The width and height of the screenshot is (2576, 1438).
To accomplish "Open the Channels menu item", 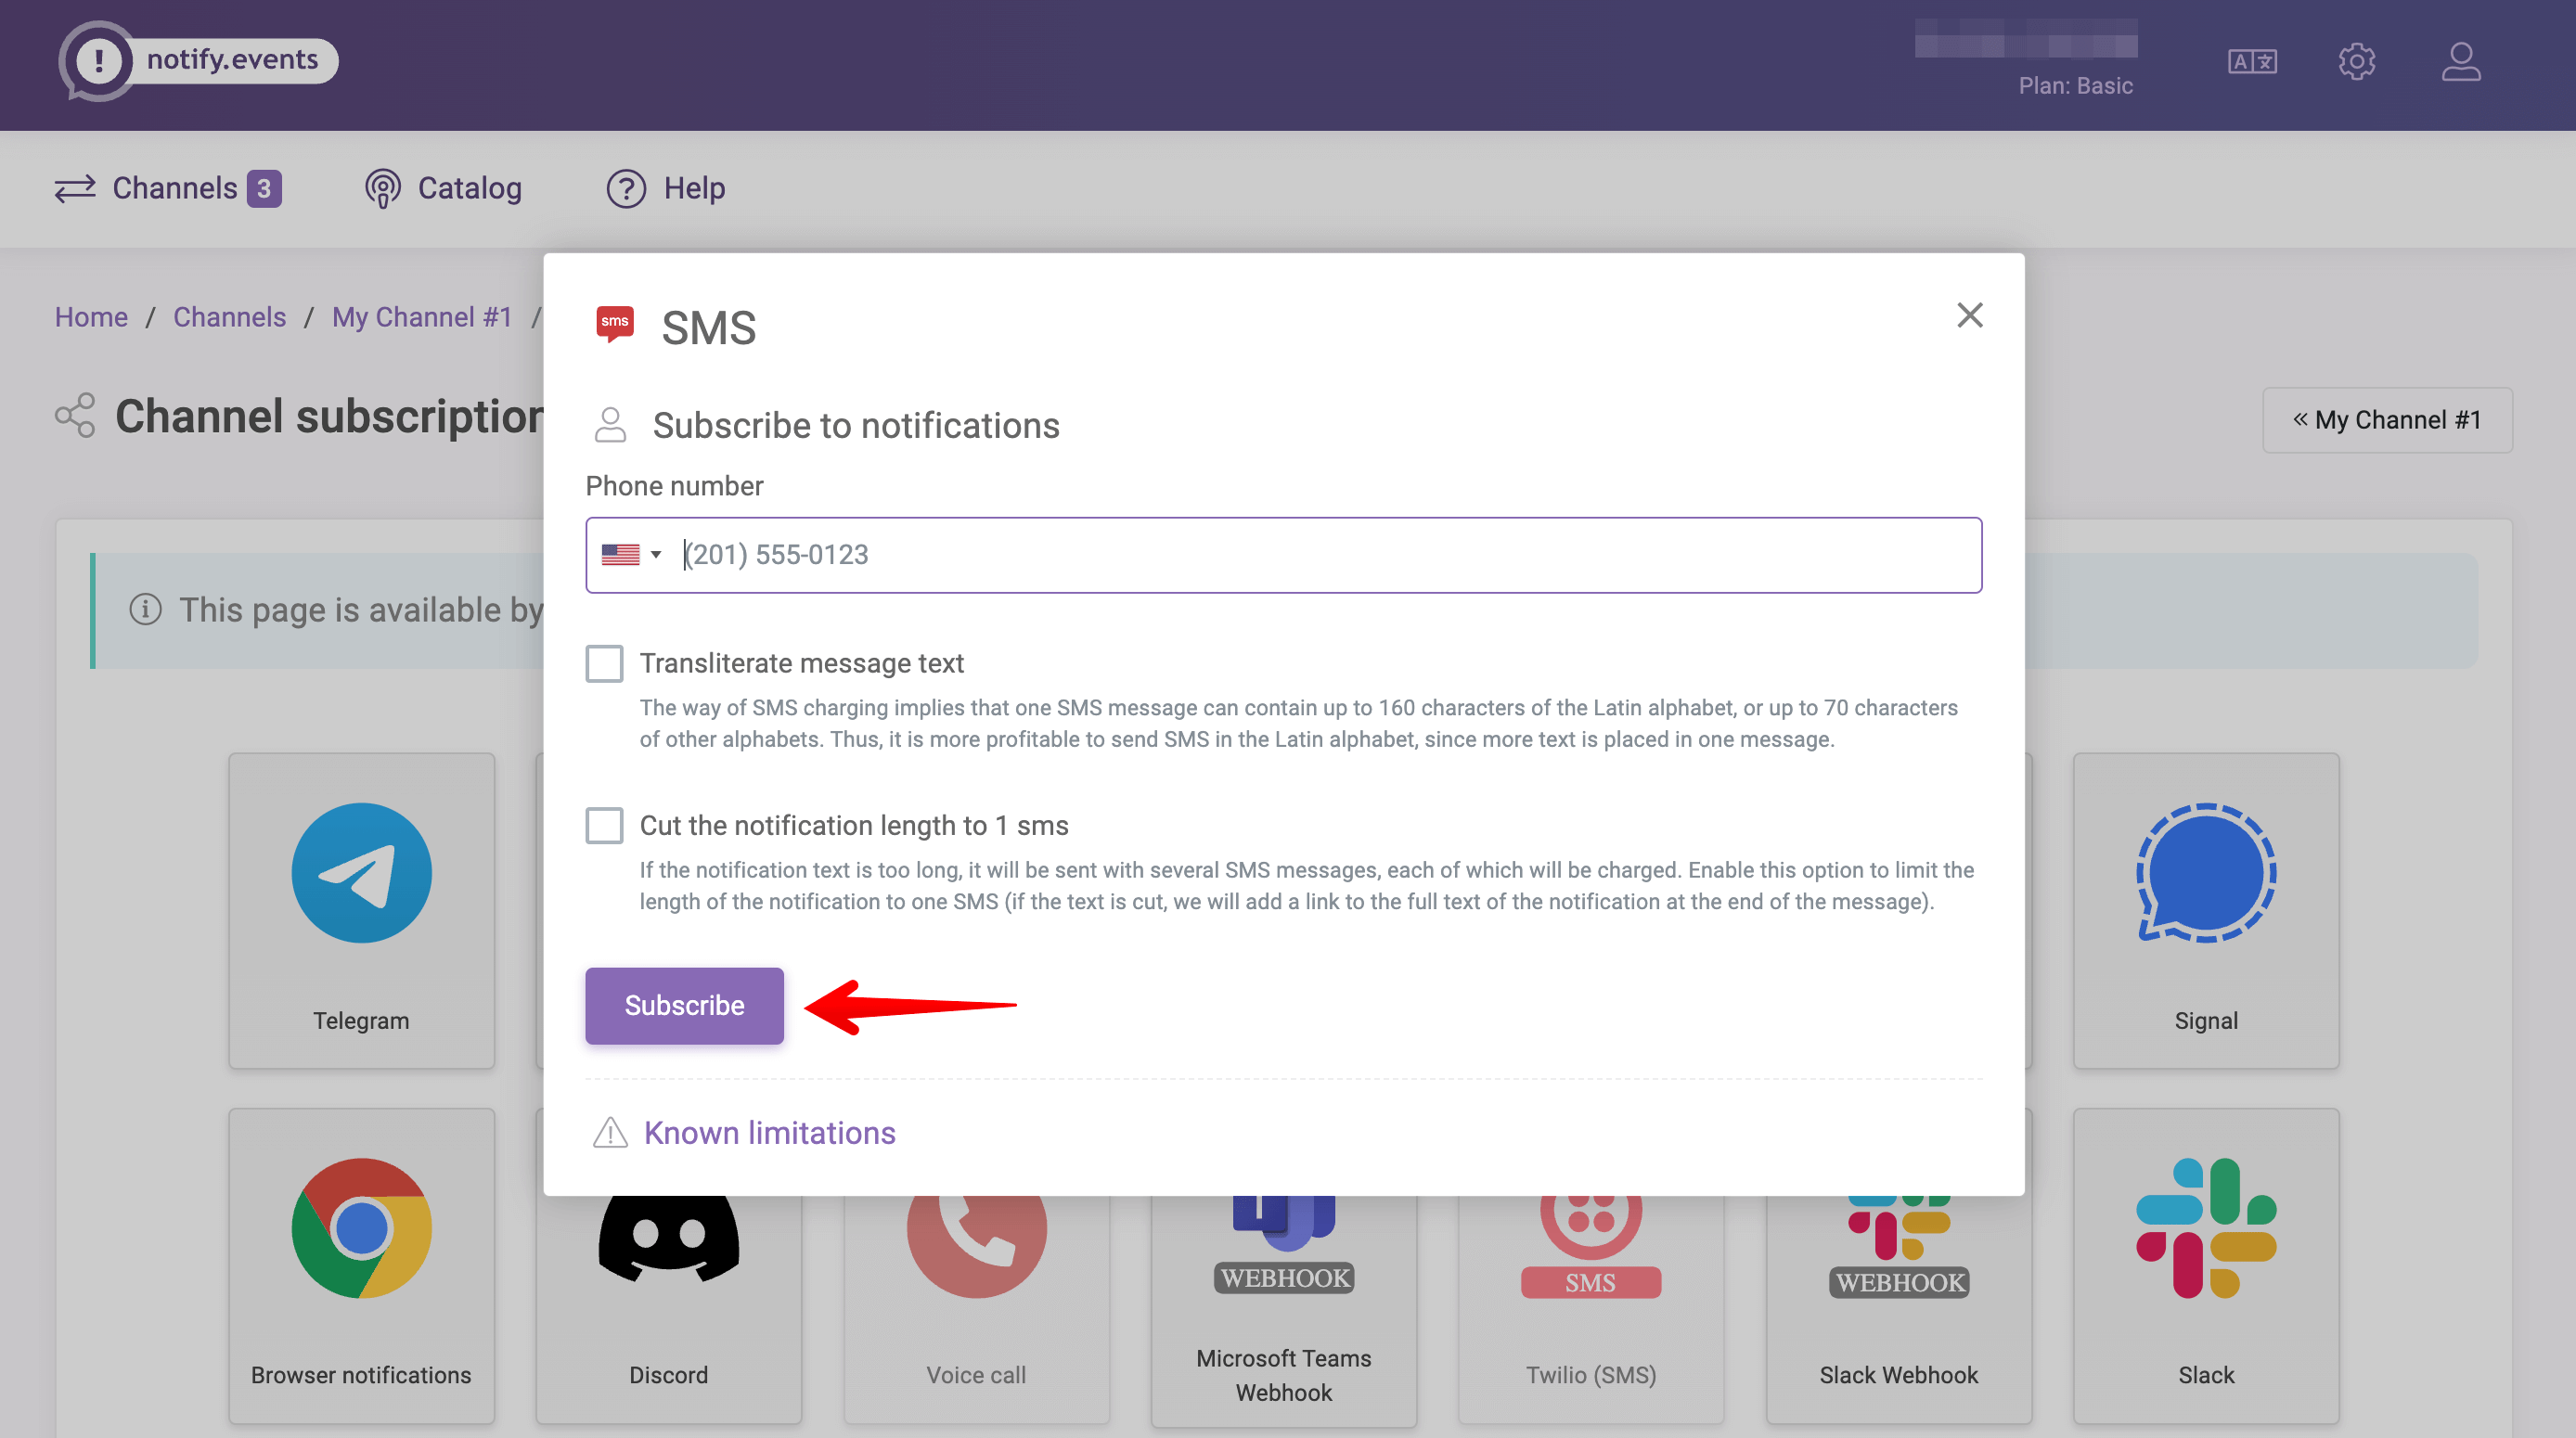I will pos(168,188).
